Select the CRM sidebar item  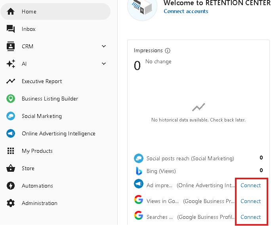click(x=55, y=46)
